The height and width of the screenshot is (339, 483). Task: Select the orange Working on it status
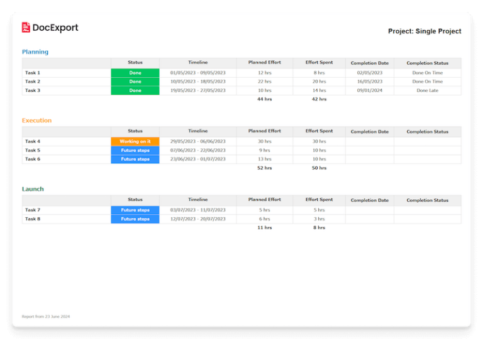135,141
